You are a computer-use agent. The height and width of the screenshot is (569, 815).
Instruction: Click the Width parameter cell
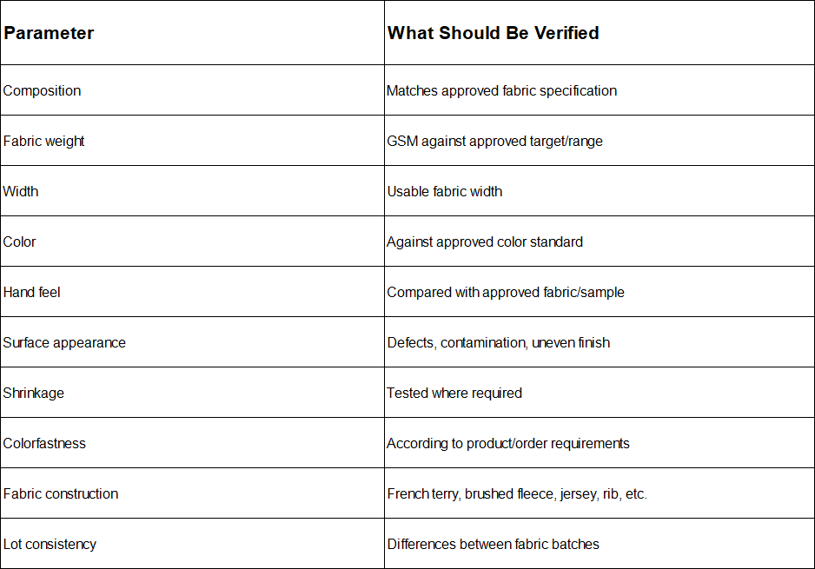click(192, 191)
